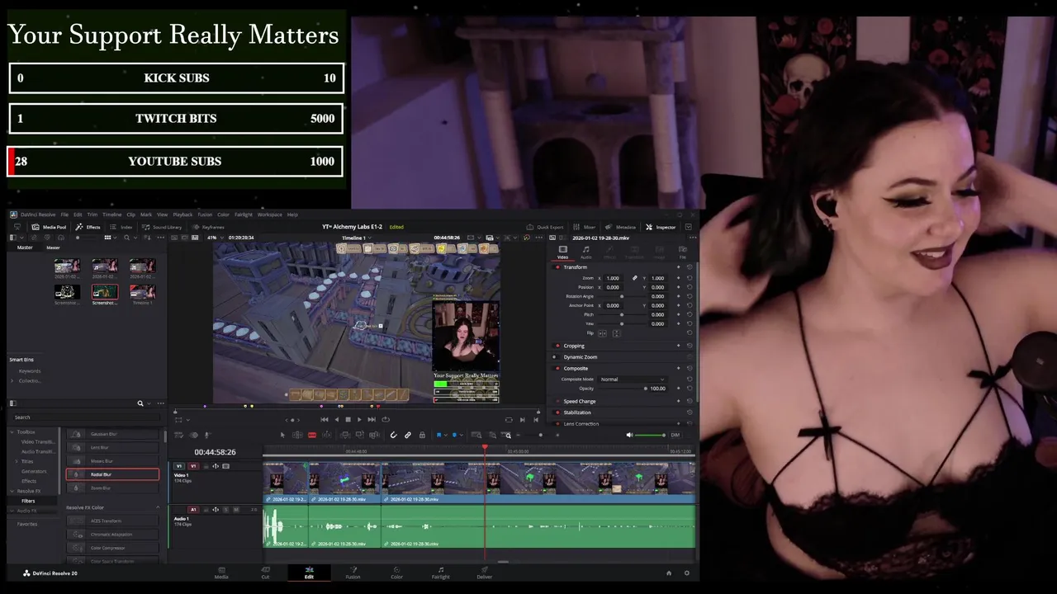1057x594 pixels.
Task: Collapse the Resolve FX Color group
Action: coord(158,507)
